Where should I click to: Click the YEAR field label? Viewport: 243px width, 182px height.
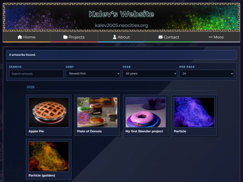click(x=126, y=67)
